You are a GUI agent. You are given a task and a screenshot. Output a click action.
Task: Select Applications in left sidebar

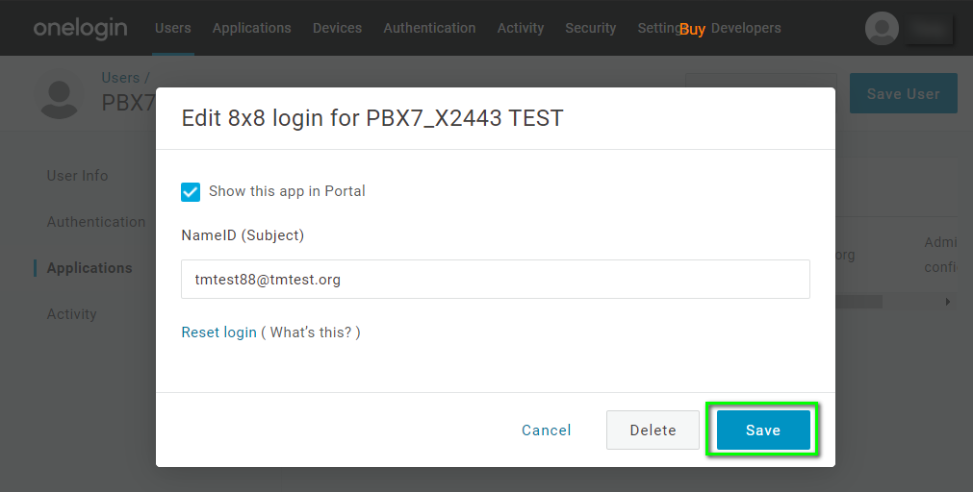pos(90,268)
